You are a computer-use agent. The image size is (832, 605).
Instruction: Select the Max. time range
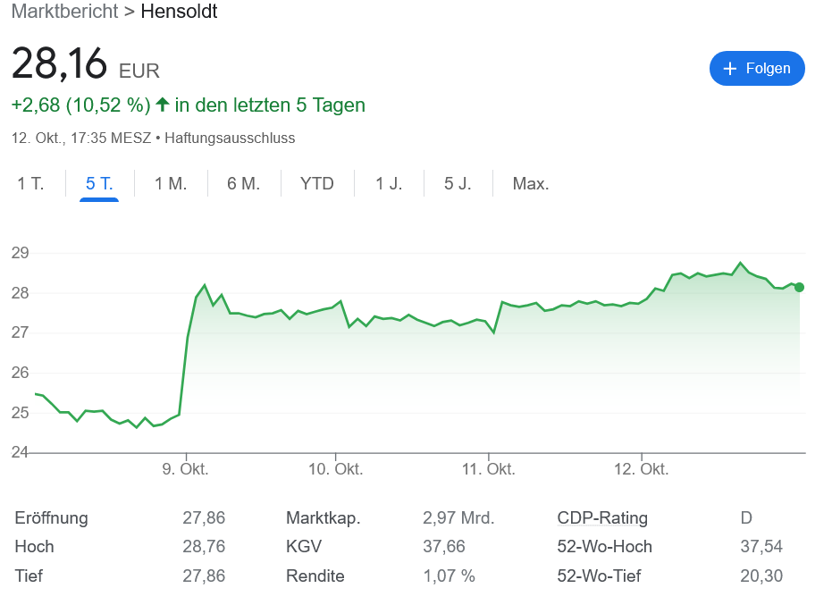coord(531,183)
